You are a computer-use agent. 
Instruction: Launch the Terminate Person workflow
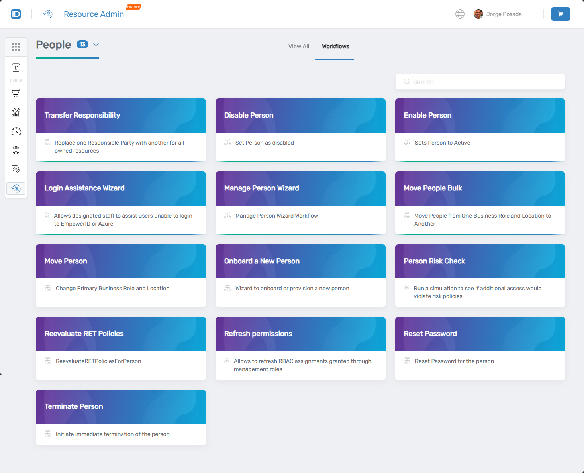(x=121, y=406)
